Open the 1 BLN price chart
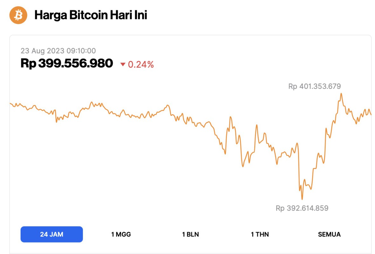The image size is (375, 254). tap(191, 234)
